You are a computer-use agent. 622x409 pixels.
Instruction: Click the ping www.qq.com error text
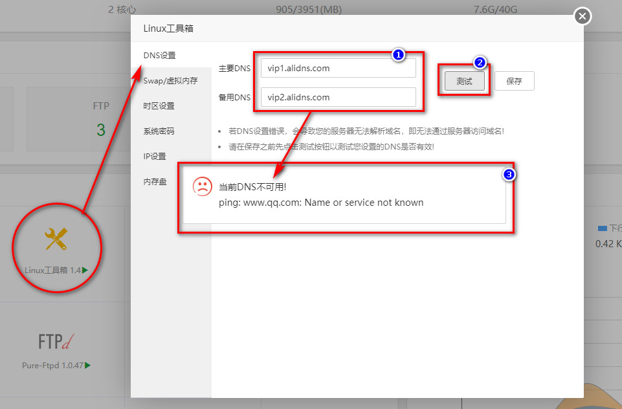click(x=321, y=203)
